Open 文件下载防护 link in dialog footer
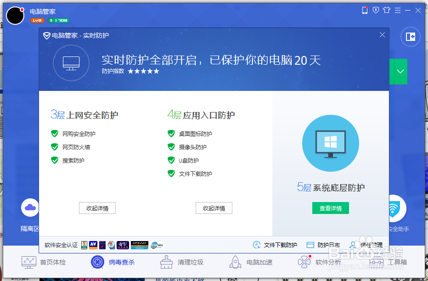428x281 pixels. (x=280, y=245)
